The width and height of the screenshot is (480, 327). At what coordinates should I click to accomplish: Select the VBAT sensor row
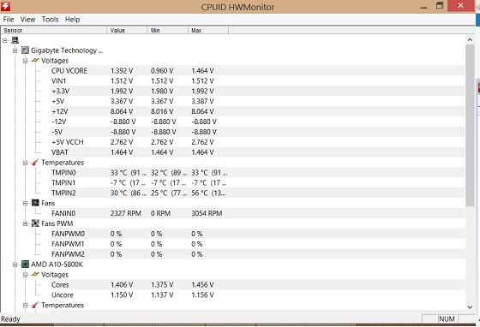257,152
